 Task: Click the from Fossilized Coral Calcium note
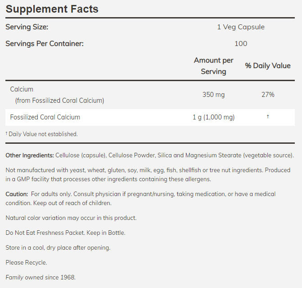59,101
